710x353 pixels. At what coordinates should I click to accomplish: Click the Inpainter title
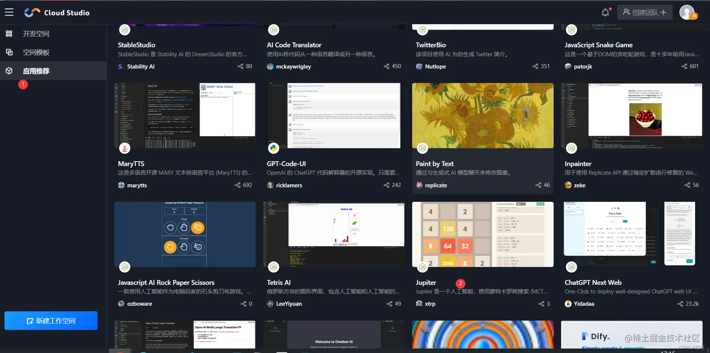pyautogui.click(x=578, y=164)
